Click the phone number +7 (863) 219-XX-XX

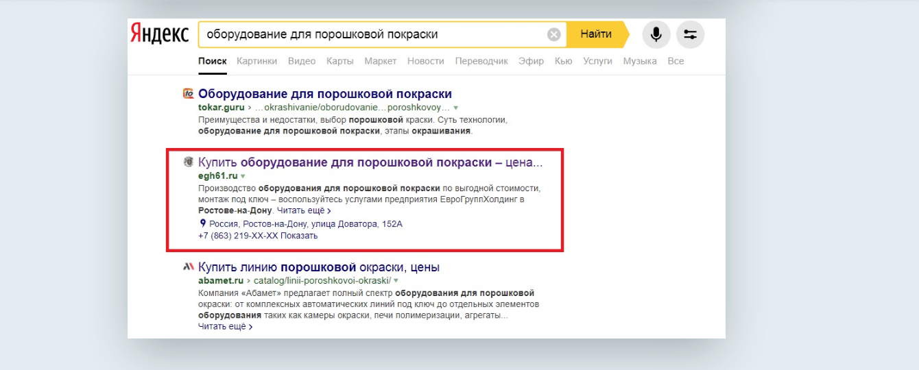237,236
